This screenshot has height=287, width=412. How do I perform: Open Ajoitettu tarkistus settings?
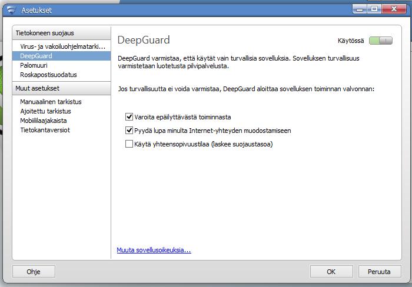click(61, 111)
